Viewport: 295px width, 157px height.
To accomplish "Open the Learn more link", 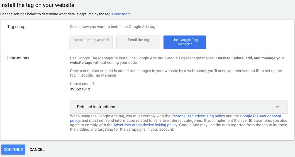I will tap(121, 14).
